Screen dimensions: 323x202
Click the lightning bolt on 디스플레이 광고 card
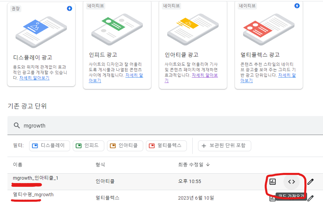pos(69,8)
